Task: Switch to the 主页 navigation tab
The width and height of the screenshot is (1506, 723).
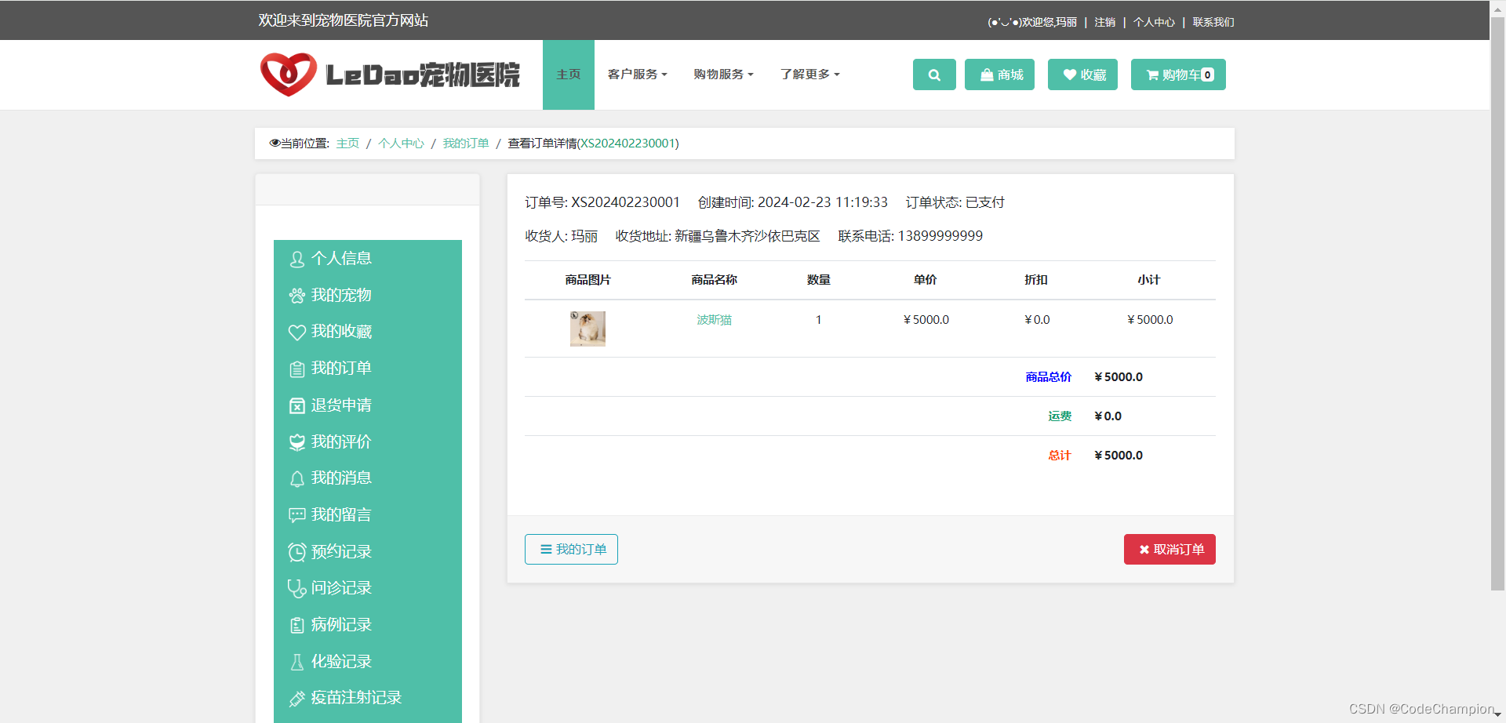Action: (x=568, y=74)
